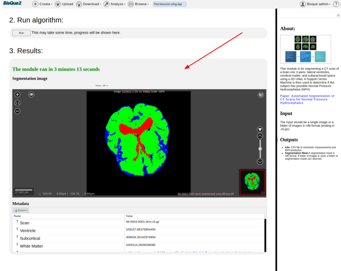Open the help question mark menu
The height and width of the screenshot is (271, 341).
(x=336, y=4)
